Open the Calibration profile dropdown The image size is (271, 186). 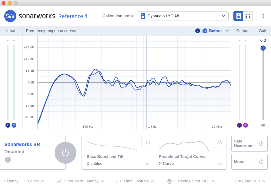coord(183,16)
